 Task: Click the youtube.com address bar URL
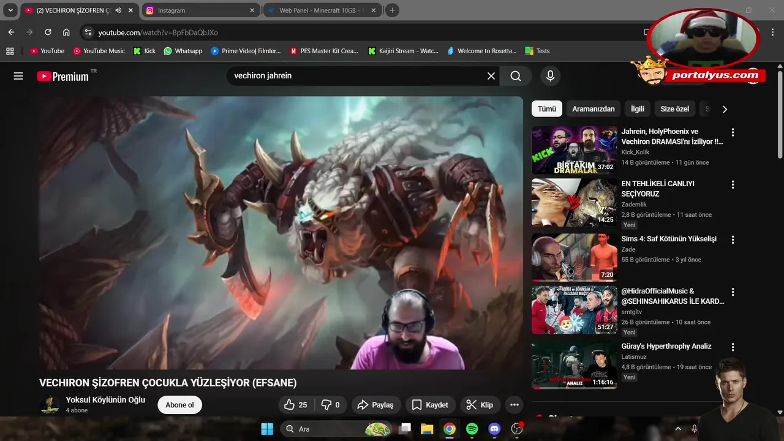pyautogui.click(x=158, y=32)
